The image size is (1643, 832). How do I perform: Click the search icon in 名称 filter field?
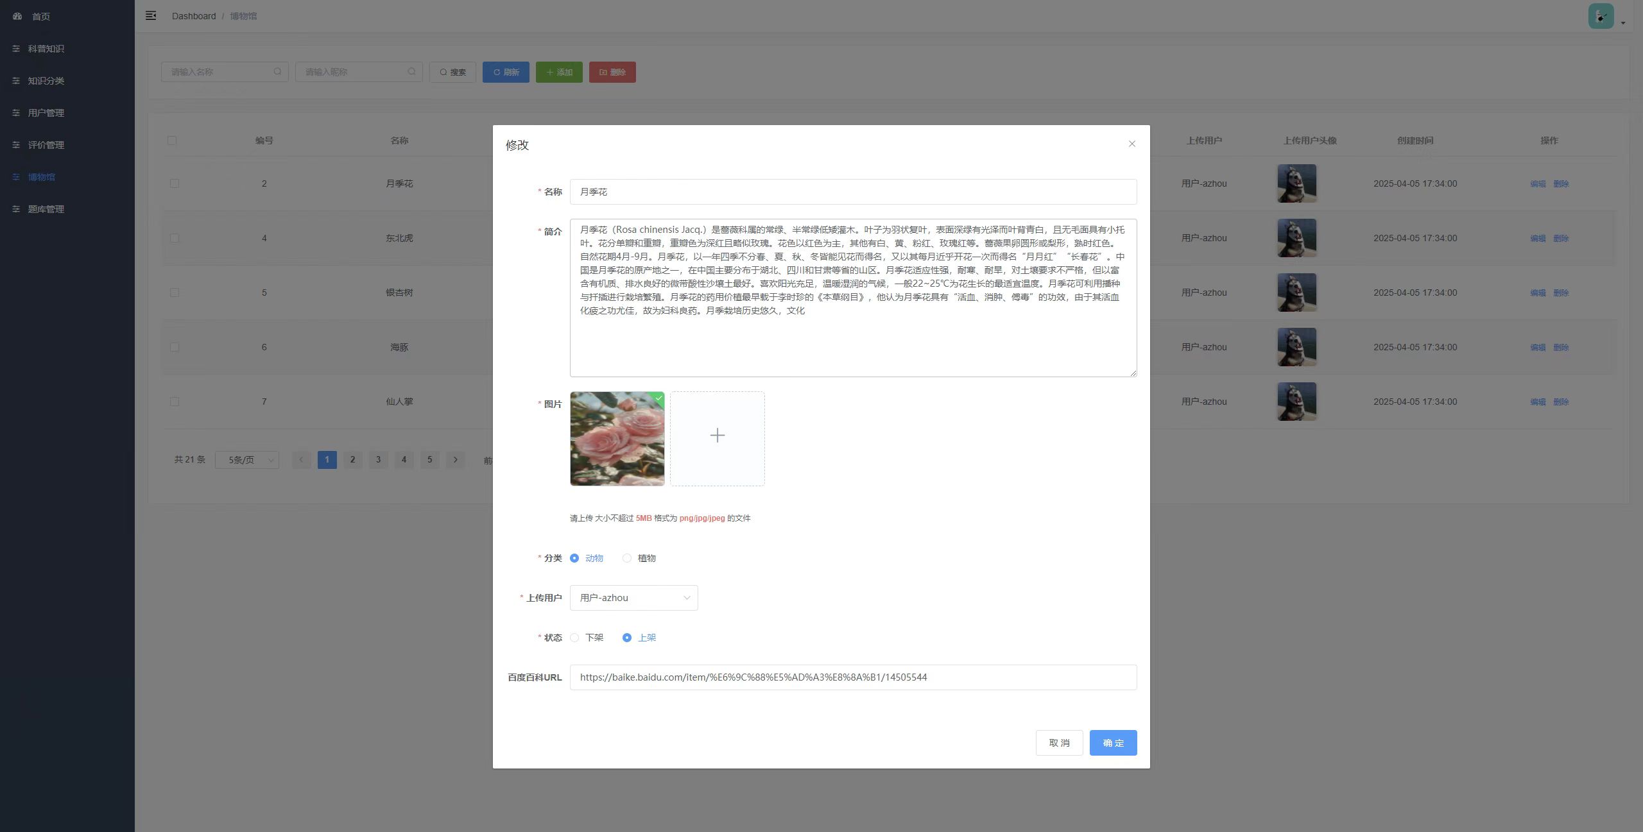(277, 72)
